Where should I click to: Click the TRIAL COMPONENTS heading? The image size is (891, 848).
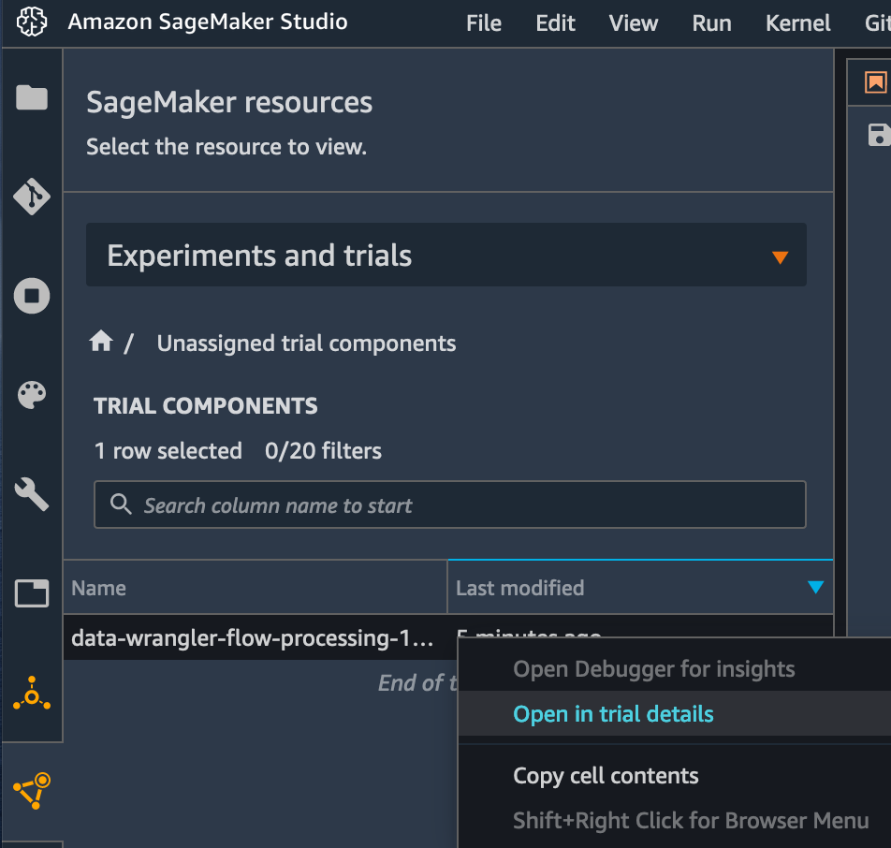click(x=206, y=406)
